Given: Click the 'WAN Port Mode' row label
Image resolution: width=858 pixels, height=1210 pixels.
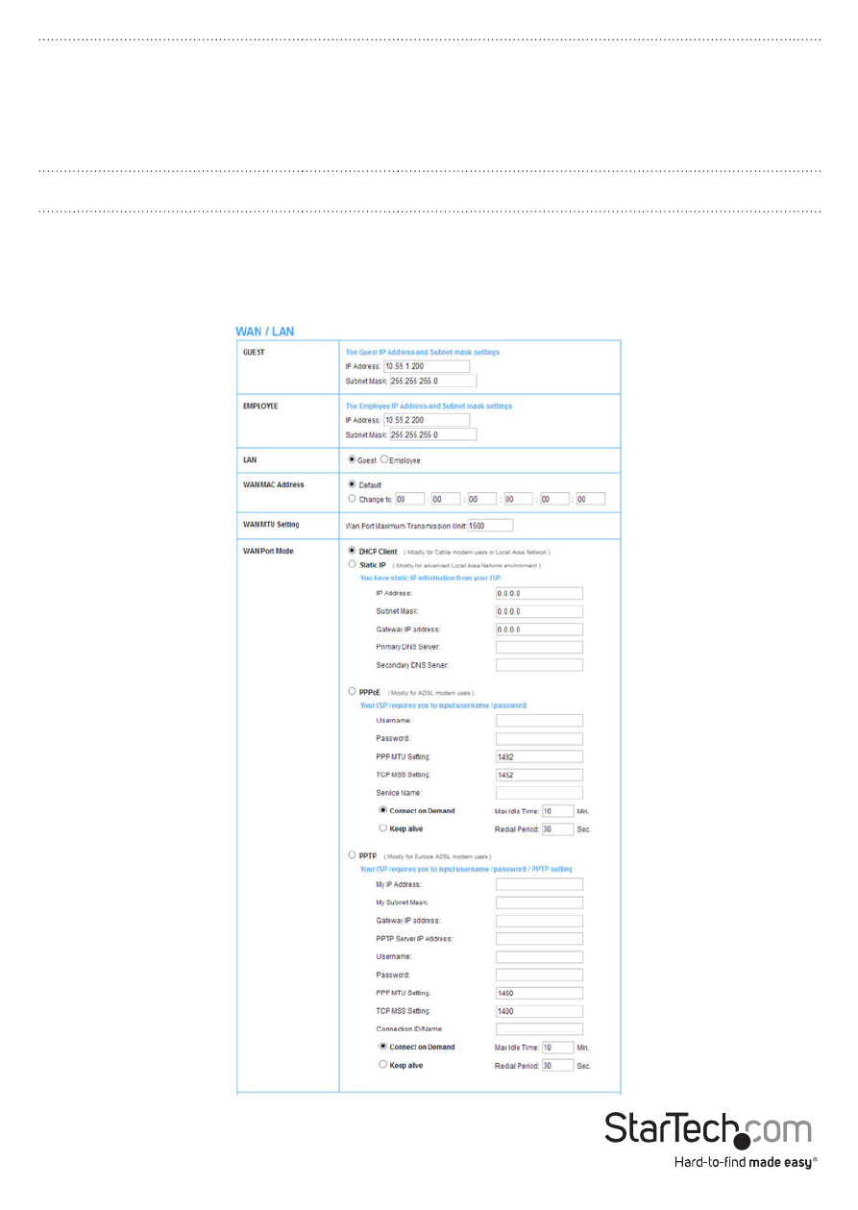Looking at the screenshot, I should 267,552.
